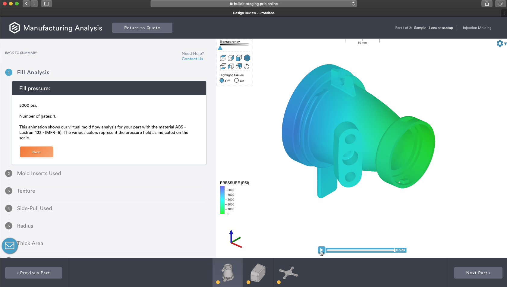Click the Manufacturing Analysis hexagon logo

(15, 27)
